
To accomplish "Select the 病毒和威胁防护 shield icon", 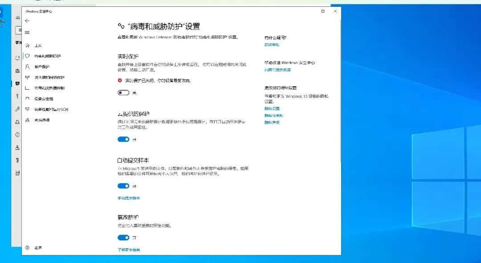I will coord(27,56).
